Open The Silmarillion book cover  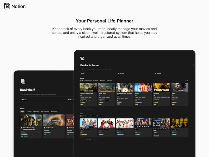(x=54, y=120)
